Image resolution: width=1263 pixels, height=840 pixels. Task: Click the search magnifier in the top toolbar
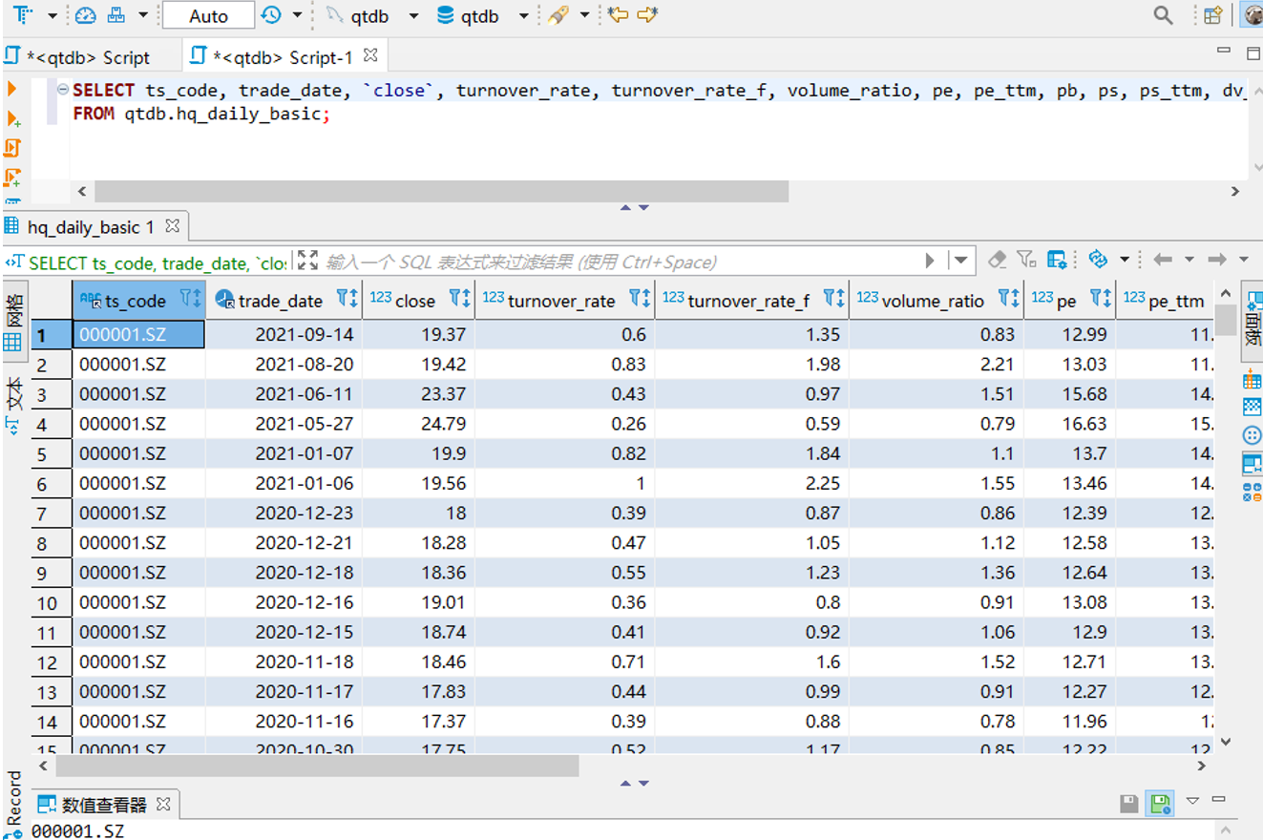pyautogui.click(x=1163, y=15)
